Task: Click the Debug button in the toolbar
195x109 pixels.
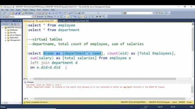Action: click(49, 17)
